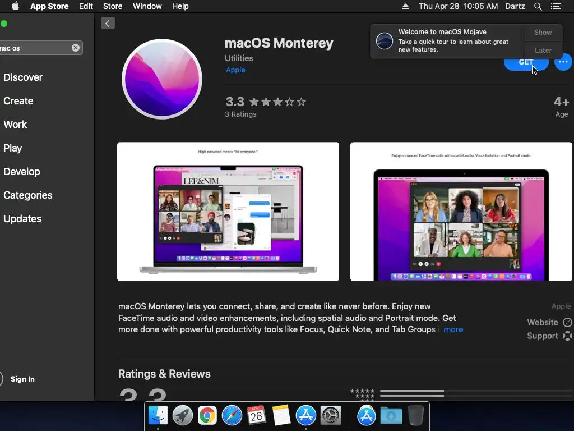574x431 pixels.
Task: Open System Preferences from the Dock
Action: click(331, 416)
